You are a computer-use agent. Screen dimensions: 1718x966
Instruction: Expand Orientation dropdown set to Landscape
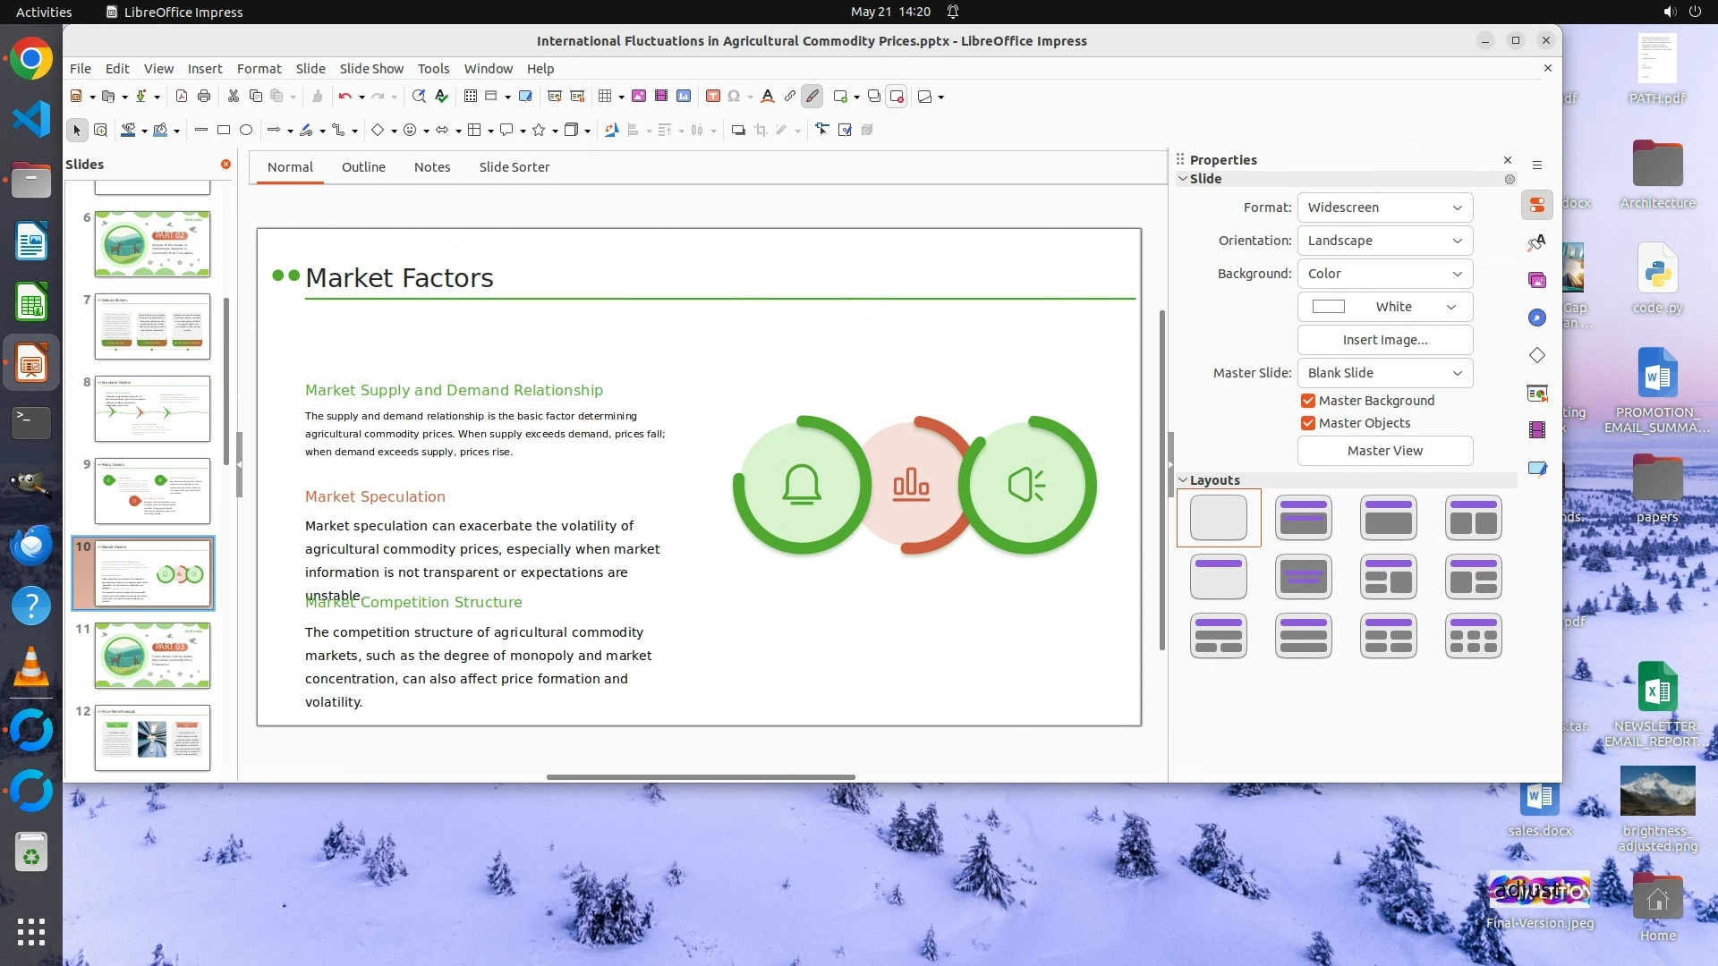[1384, 241]
